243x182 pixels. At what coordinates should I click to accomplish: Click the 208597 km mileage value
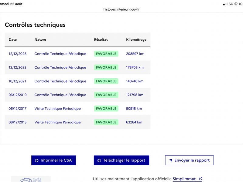pos(135,54)
